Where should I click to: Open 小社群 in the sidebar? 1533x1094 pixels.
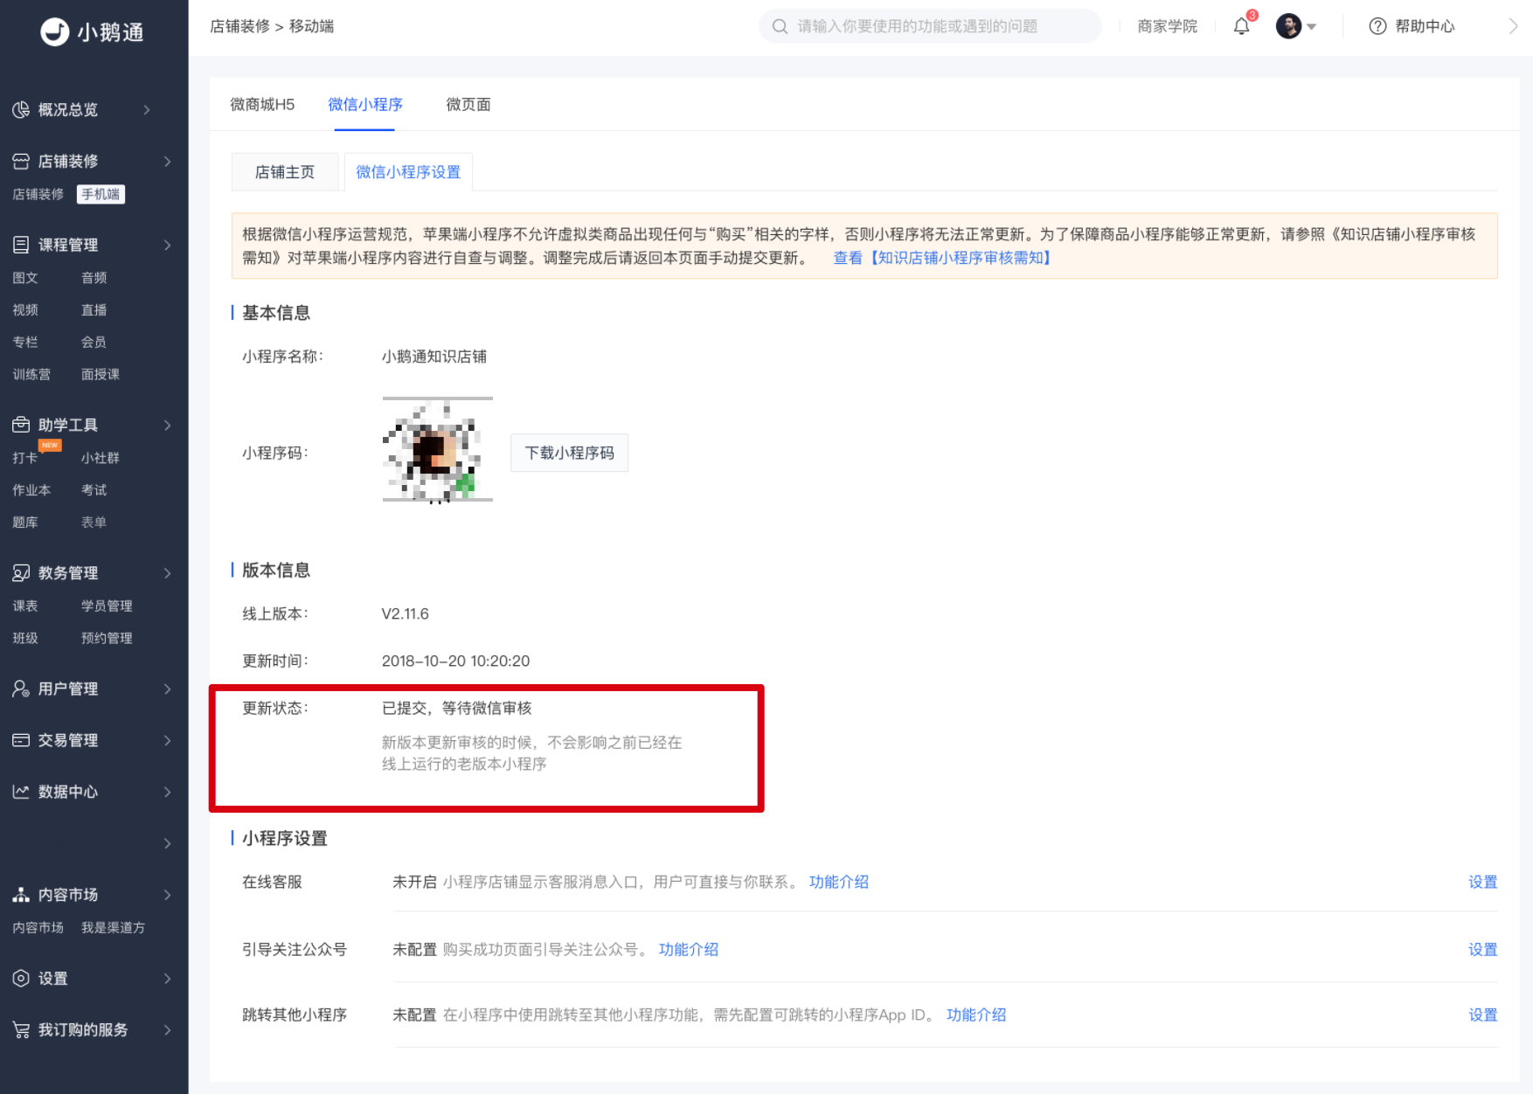point(101,458)
